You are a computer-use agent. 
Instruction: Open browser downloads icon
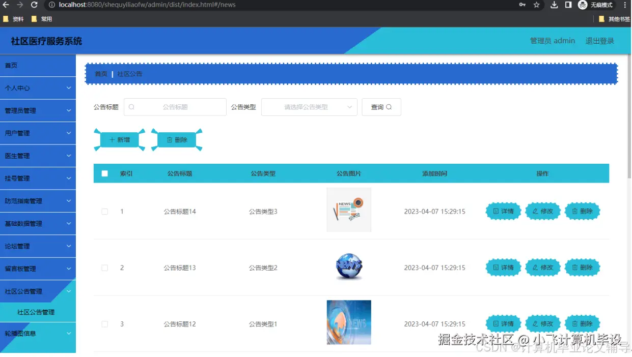point(555,5)
